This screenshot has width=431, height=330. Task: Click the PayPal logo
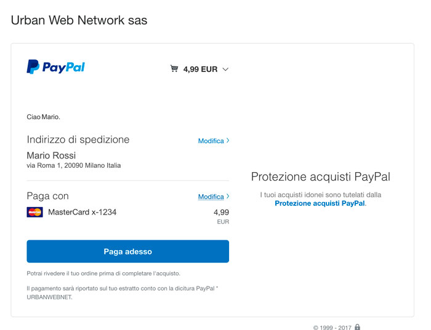(56, 67)
